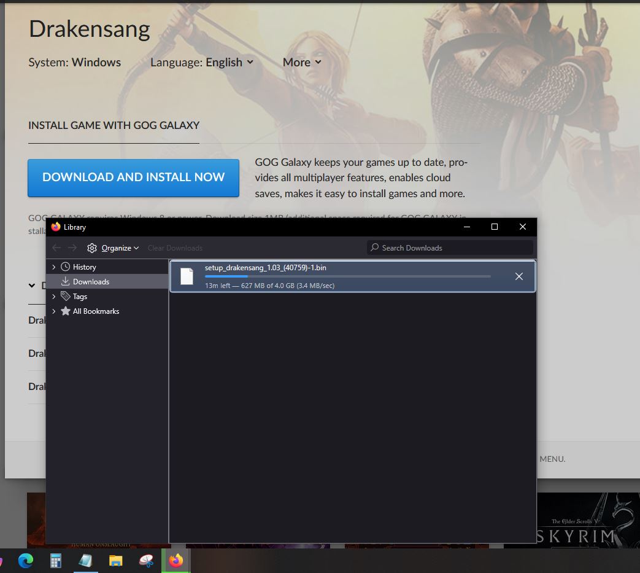640x573 pixels.
Task: Select setup_drakensang_1.03_(40759)-1.bin file name
Action: 265,268
